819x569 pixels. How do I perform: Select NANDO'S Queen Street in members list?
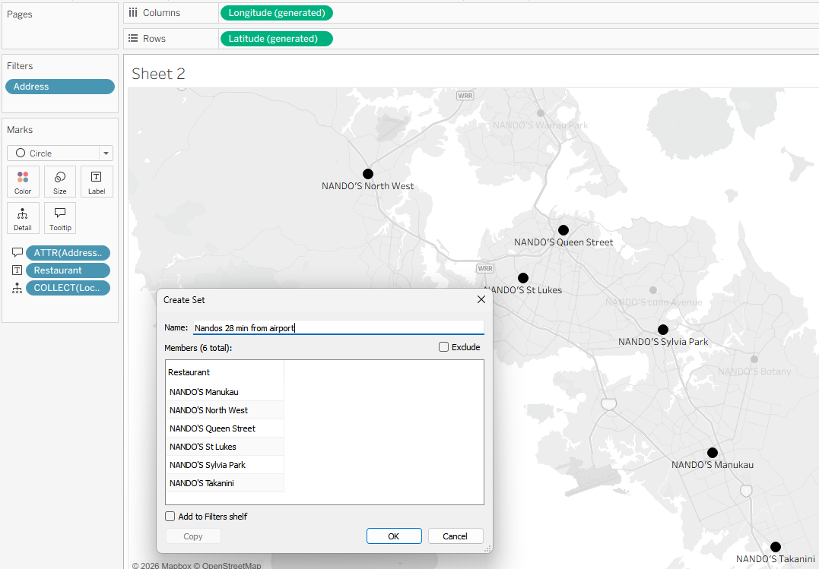[224, 428]
